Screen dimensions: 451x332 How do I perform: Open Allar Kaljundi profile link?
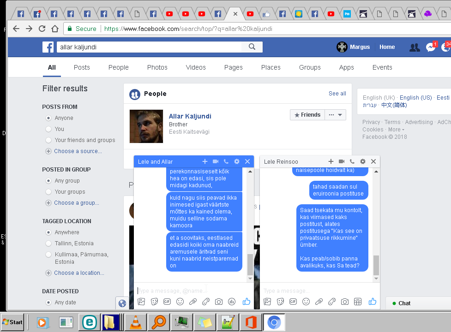190,116
